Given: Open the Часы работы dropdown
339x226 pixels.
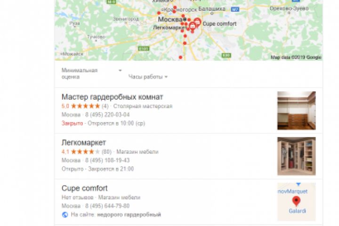Looking at the screenshot, I should [x=148, y=77].
